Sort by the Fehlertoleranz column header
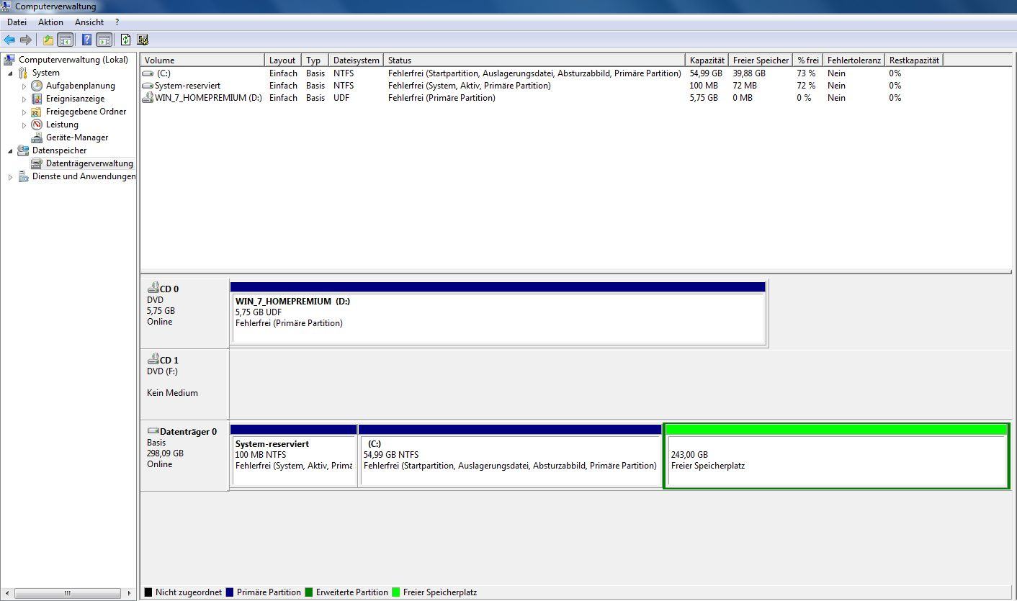 click(x=854, y=60)
